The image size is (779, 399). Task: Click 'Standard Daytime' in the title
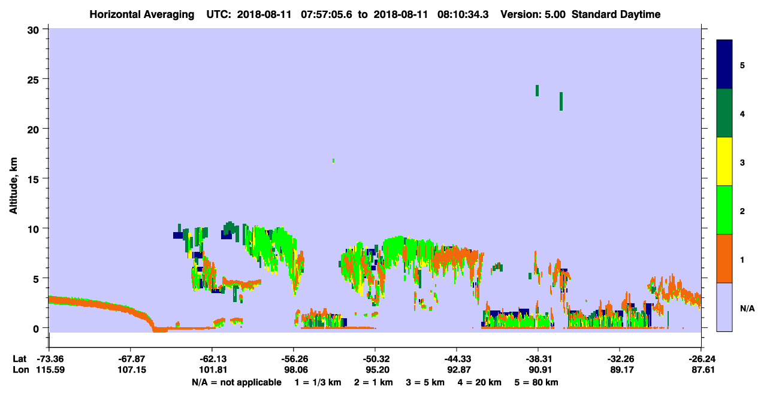(x=616, y=14)
